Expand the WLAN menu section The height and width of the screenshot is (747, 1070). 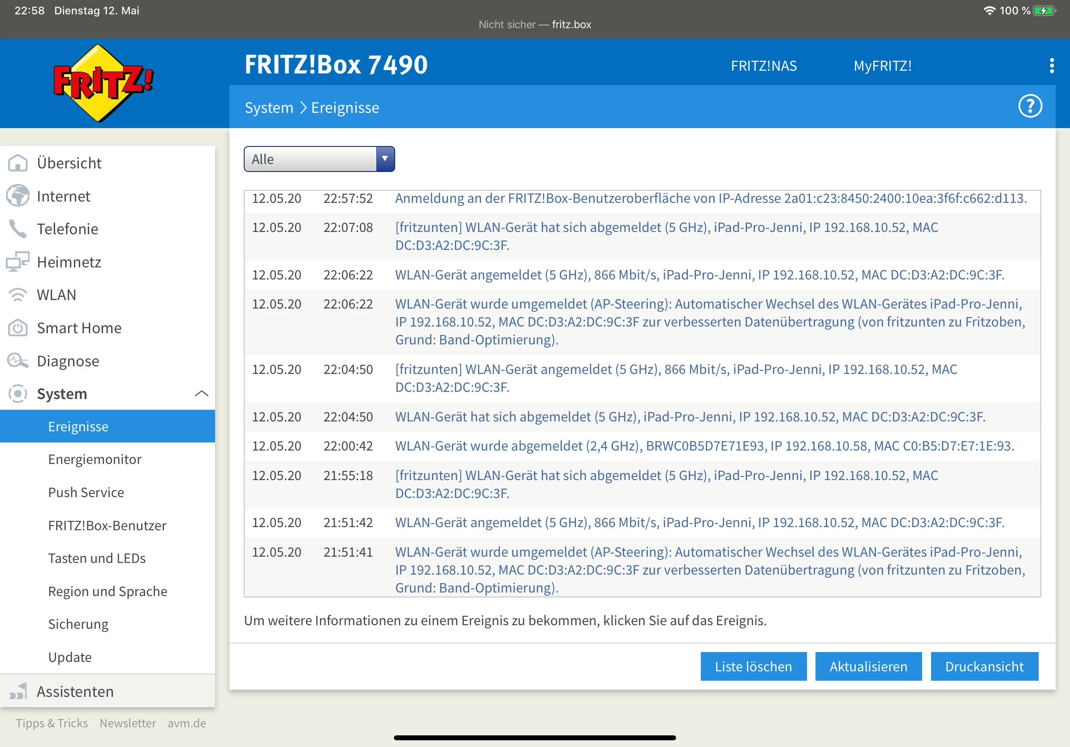tap(56, 295)
